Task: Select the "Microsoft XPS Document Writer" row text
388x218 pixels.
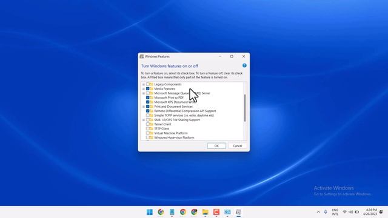Action: pyautogui.click(x=175, y=102)
